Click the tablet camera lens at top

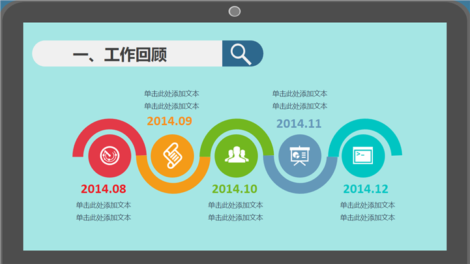(x=235, y=11)
